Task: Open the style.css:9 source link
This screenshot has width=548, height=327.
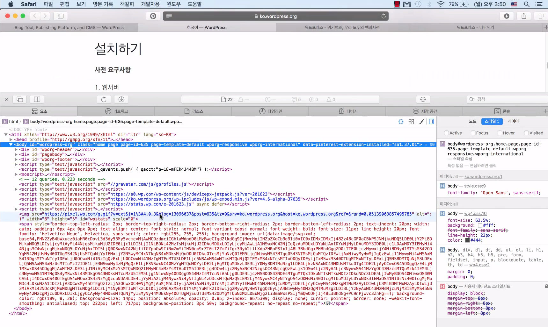Action: [x=475, y=186]
